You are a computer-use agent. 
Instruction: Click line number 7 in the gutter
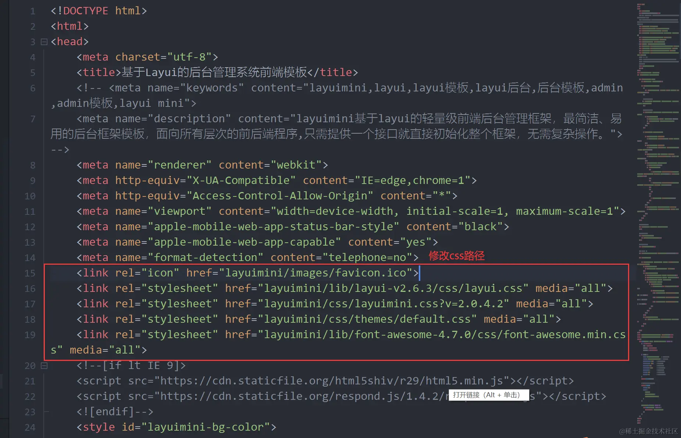point(33,119)
